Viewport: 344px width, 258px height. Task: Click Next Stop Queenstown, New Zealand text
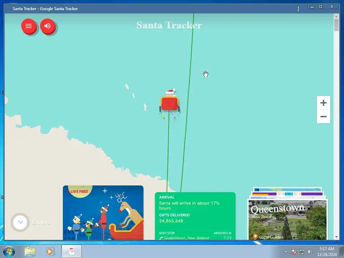tap(186, 238)
